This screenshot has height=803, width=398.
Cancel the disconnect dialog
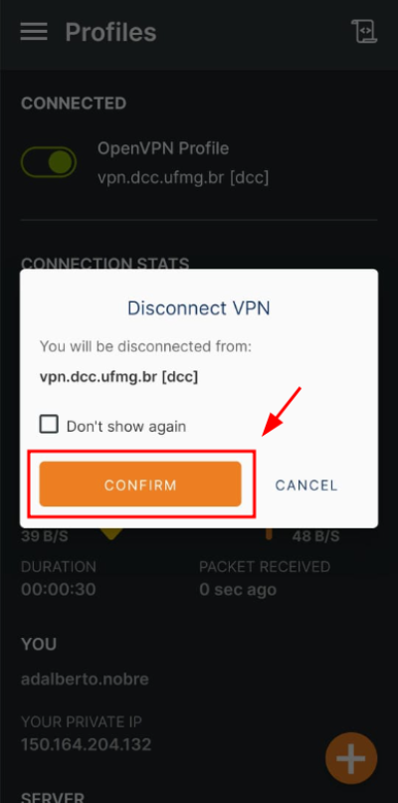(306, 485)
